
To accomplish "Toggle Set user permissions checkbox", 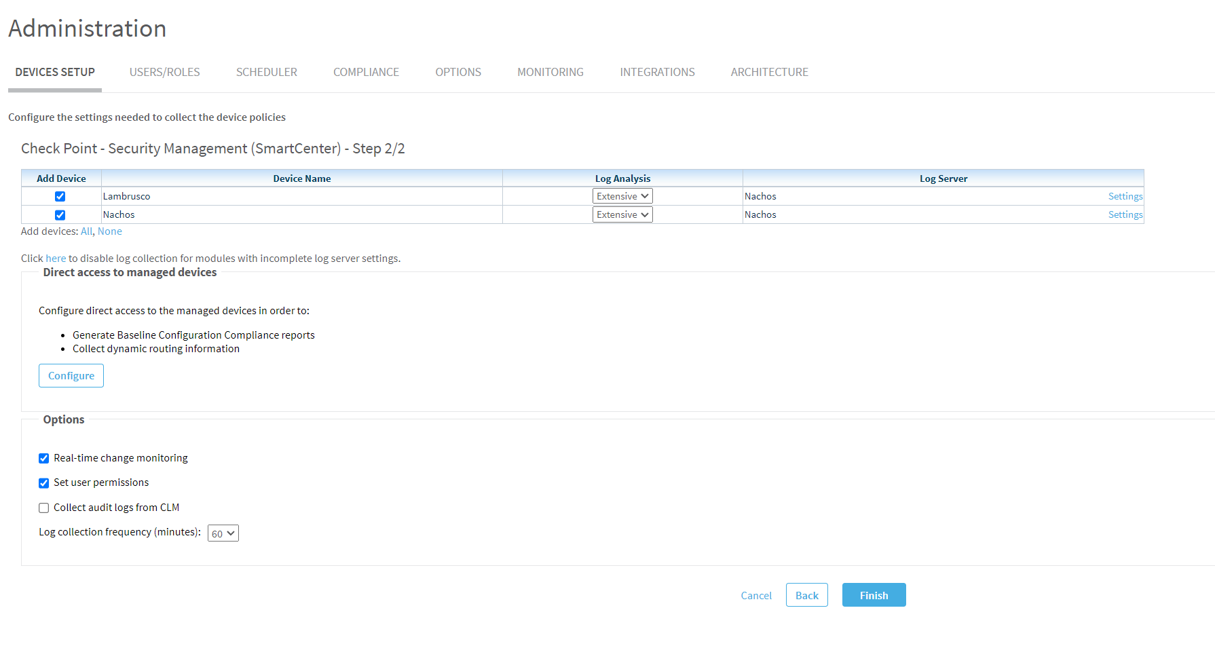I will click(44, 483).
